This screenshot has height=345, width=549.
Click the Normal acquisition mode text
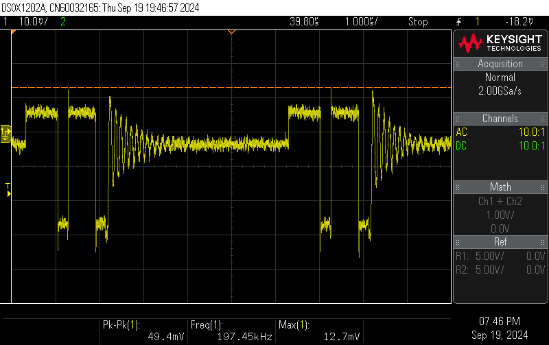point(500,77)
